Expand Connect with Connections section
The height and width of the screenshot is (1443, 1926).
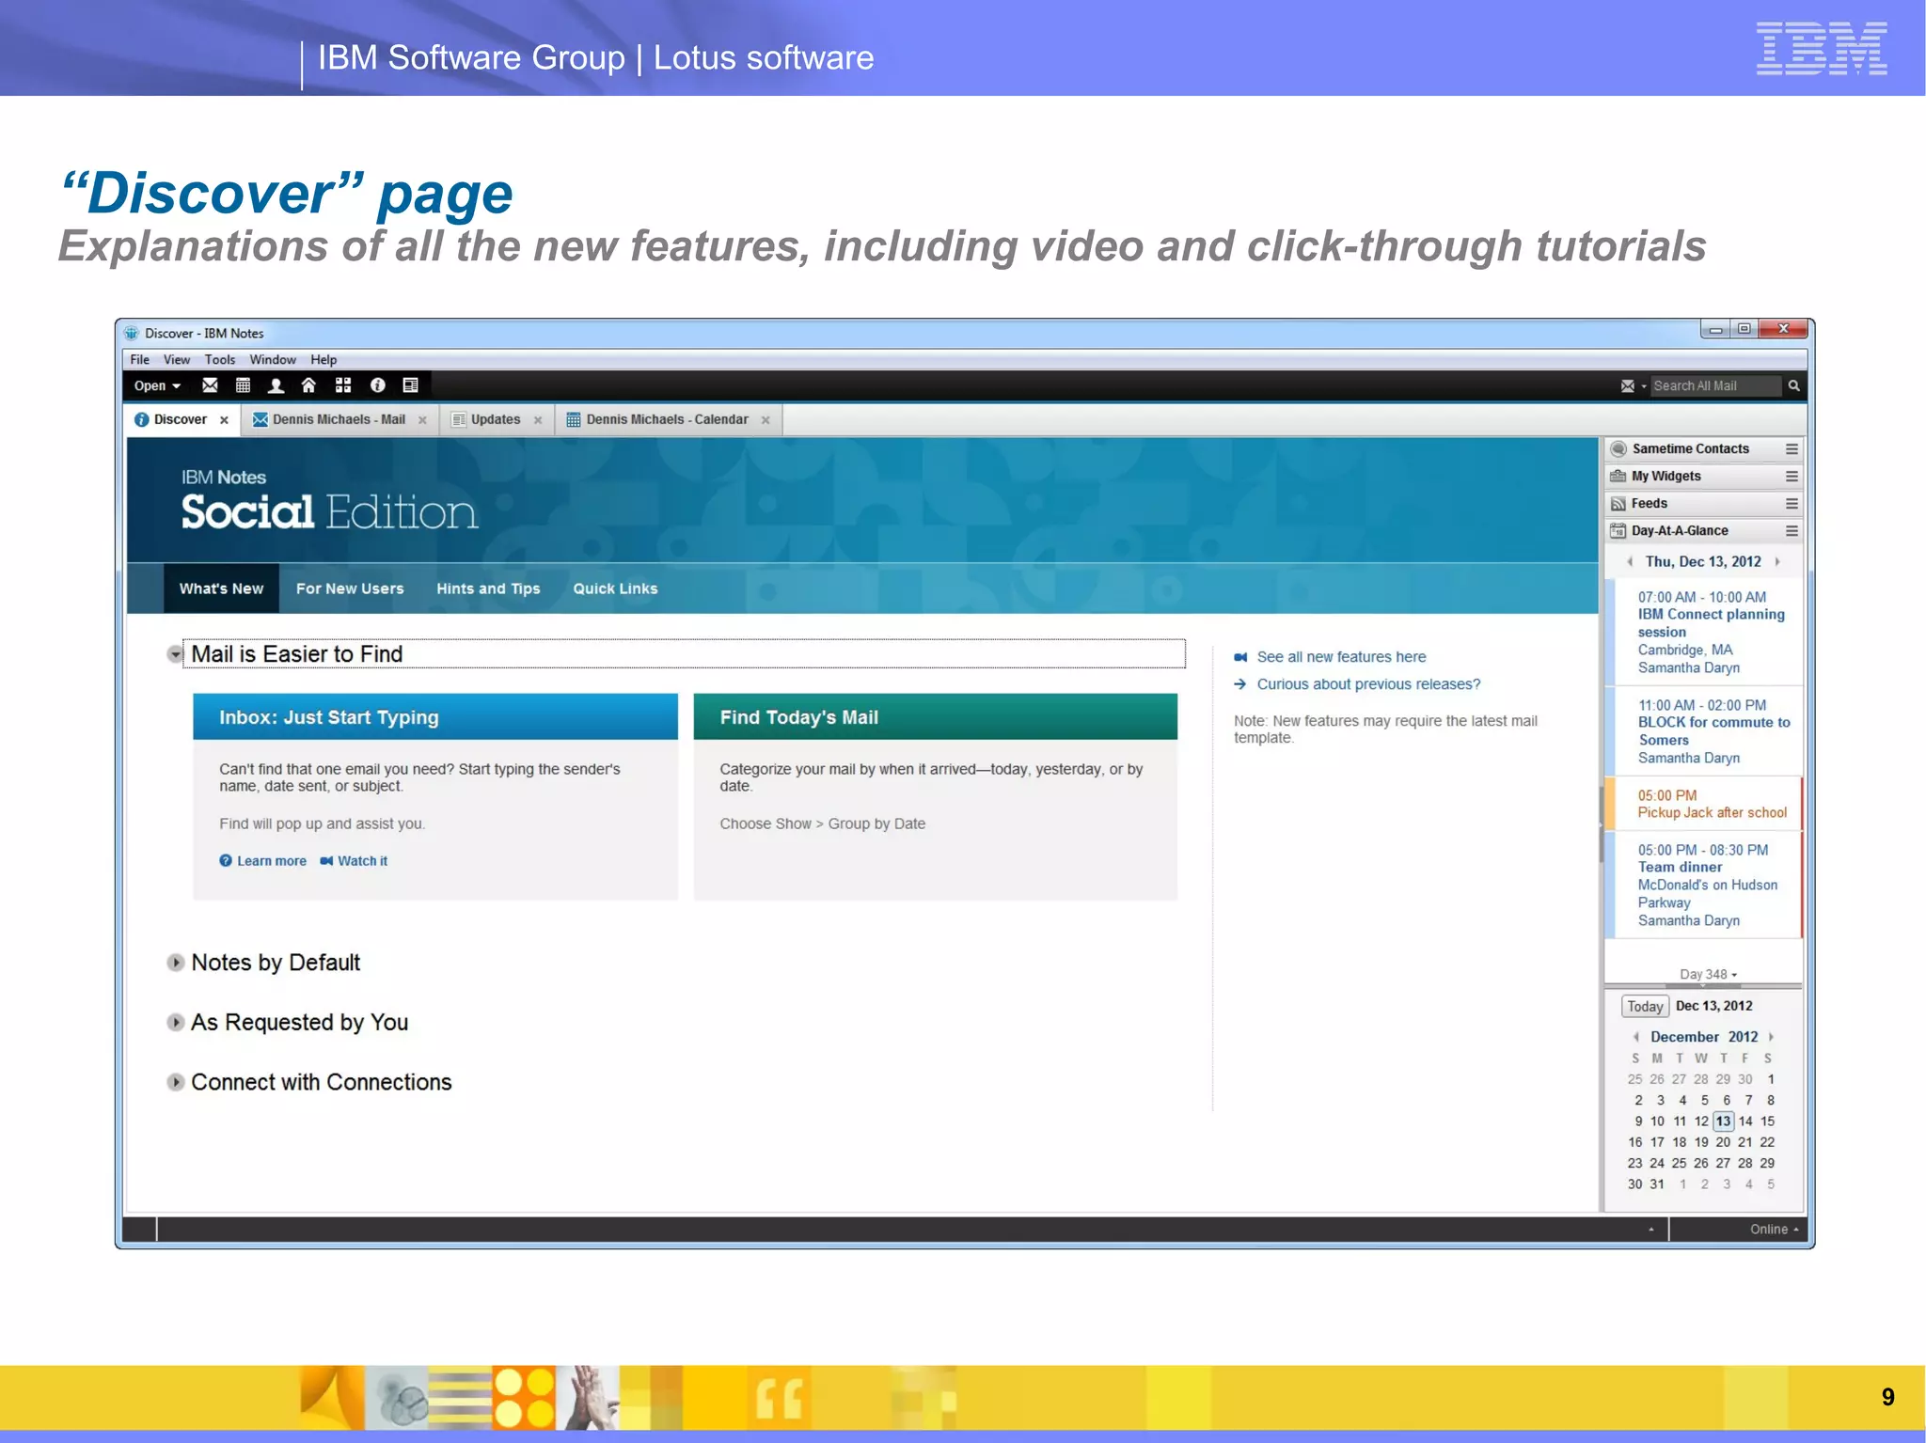click(175, 1082)
